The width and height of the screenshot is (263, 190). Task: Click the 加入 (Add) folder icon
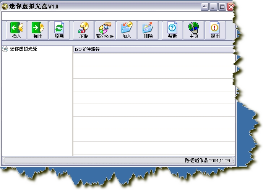pos(127,30)
